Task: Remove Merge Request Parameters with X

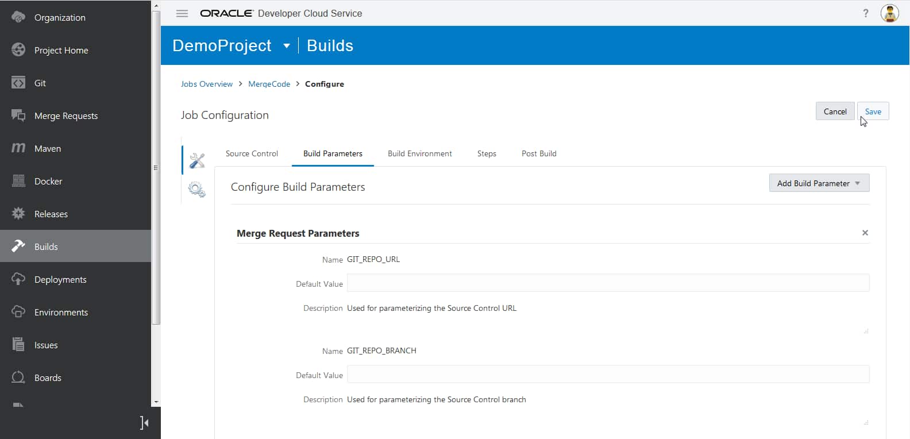Action: (x=865, y=233)
